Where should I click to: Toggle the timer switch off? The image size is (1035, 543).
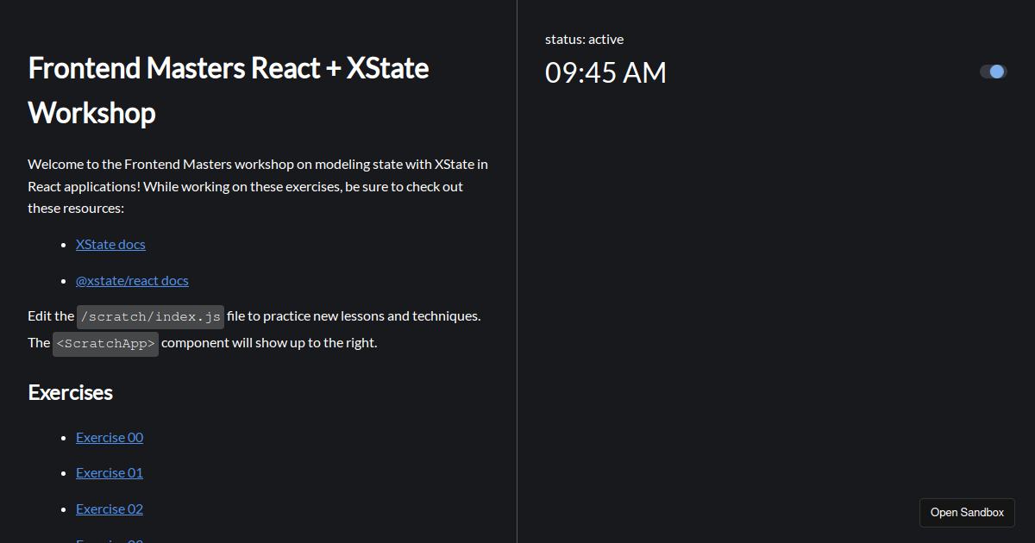[x=994, y=72]
